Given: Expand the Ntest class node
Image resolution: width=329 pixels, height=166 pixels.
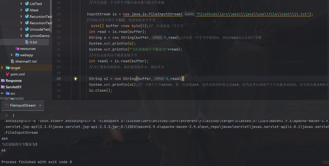Looking at the screenshot, I should (22, 10).
